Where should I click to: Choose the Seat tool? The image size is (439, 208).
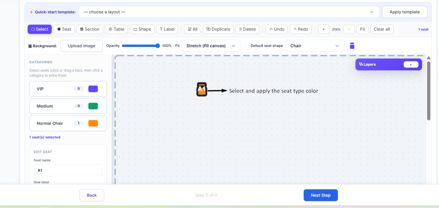point(64,29)
